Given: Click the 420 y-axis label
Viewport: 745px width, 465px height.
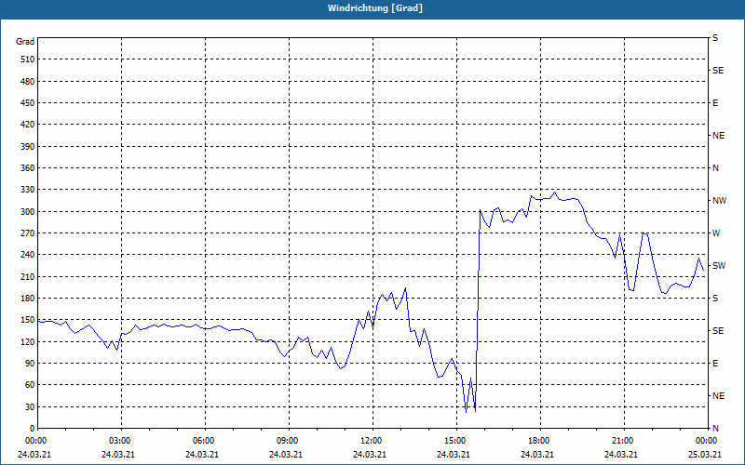Looking at the screenshot, I should (x=28, y=125).
